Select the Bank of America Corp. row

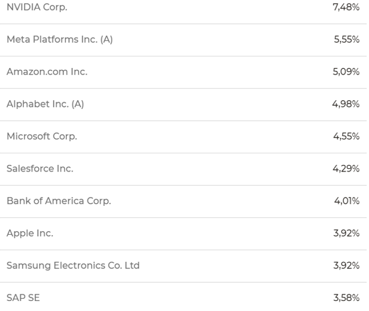pos(183,201)
